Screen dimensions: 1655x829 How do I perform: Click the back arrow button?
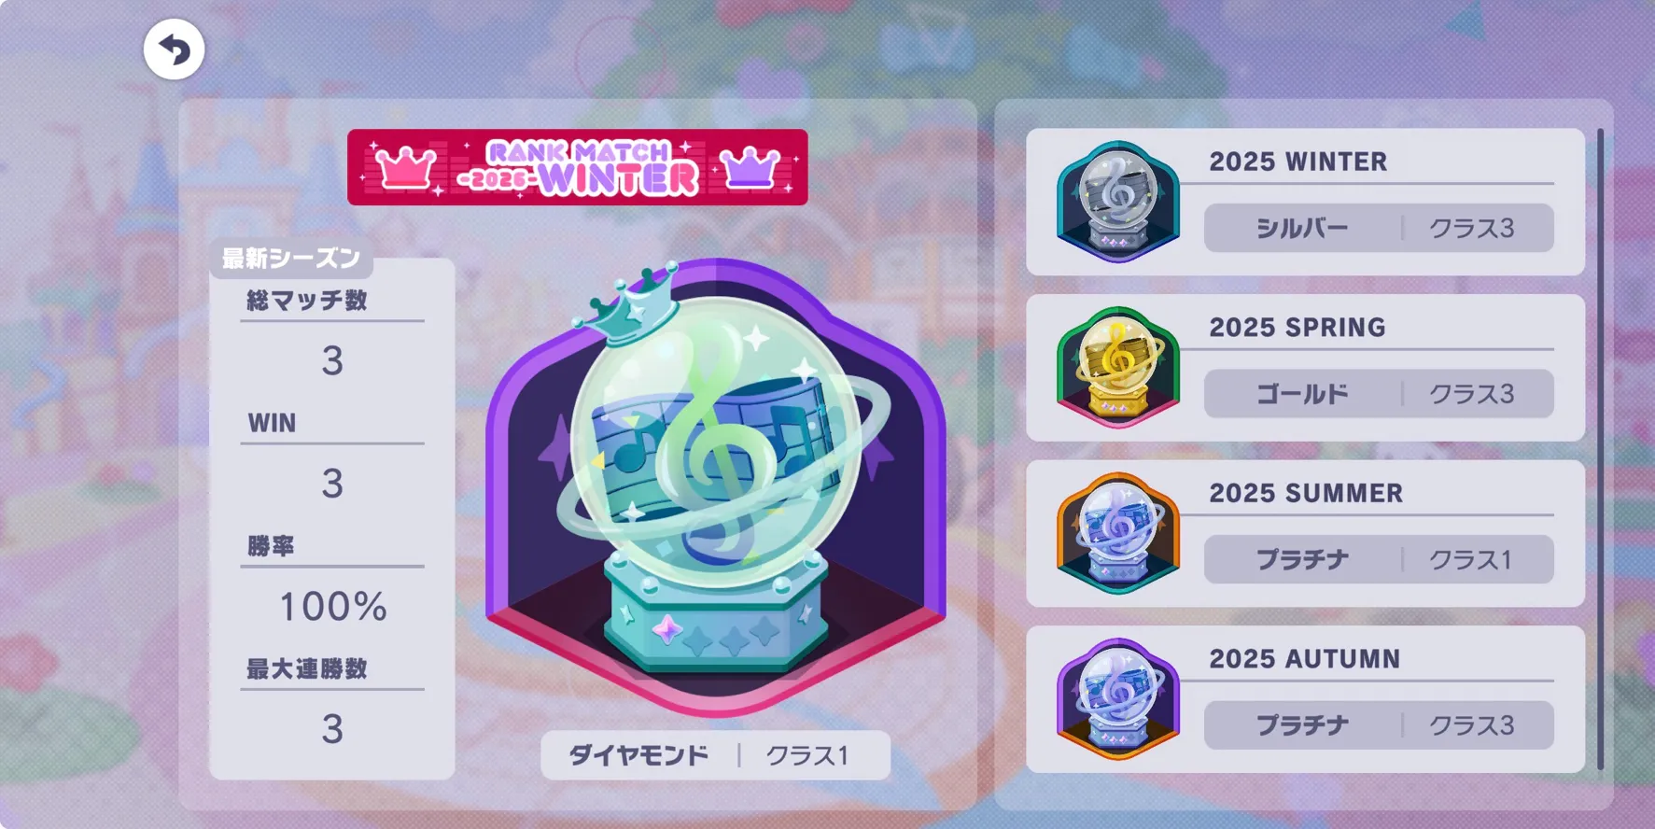174,49
